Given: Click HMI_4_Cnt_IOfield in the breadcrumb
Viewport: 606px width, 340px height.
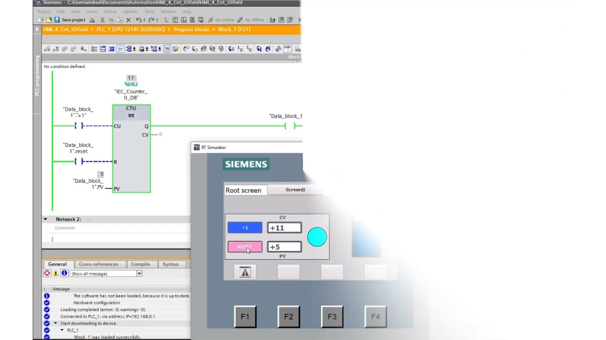Looking at the screenshot, I should click(x=65, y=29).
